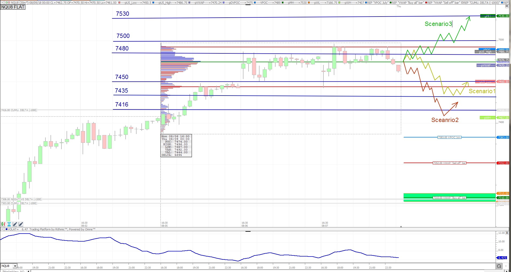This screenshot has width=511, height=272.
Task: Click the pUS_High blue legend swatch
Action: [x=153, y=3]
